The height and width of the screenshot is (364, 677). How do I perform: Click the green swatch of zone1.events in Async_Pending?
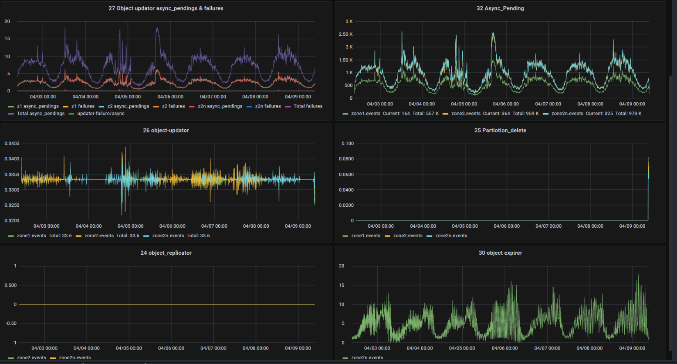pyautogui.click(x=345, y=114)
